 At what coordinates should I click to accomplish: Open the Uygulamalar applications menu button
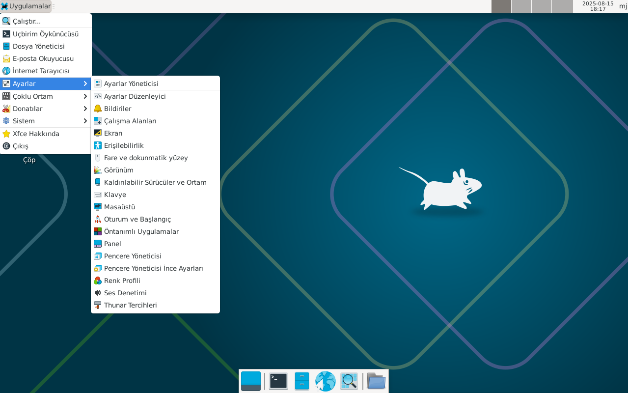click(26, 6)
